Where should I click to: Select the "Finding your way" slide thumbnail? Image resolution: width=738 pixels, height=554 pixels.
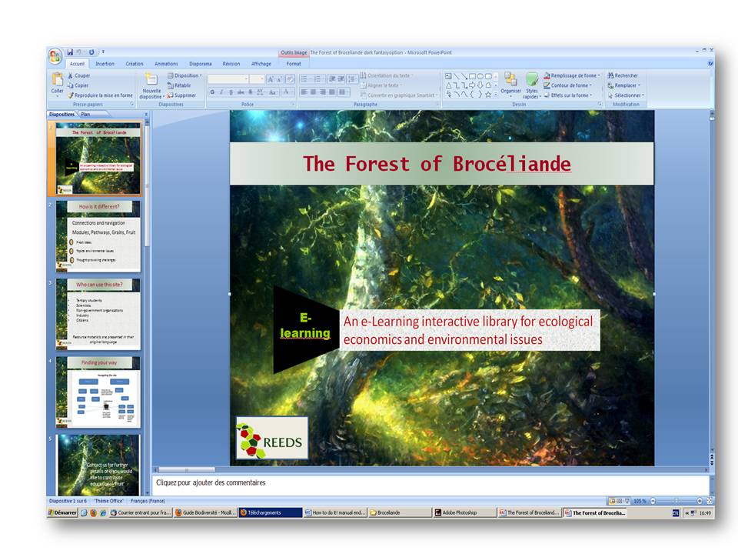(x=98, y=392)
